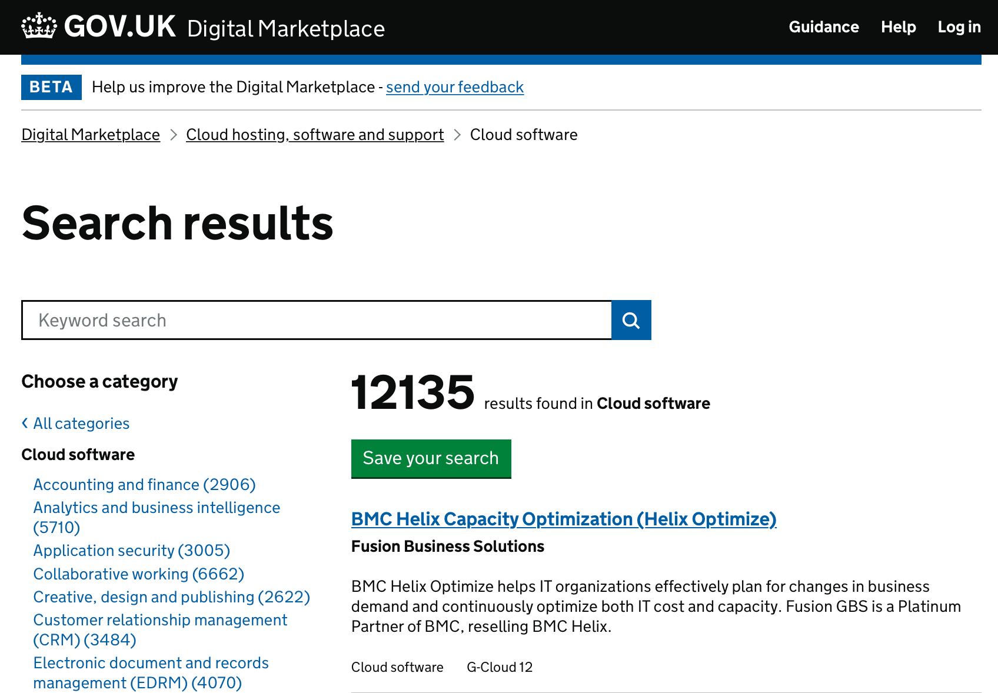
Task: Click the Save your search button
Action: coord(431,459)
